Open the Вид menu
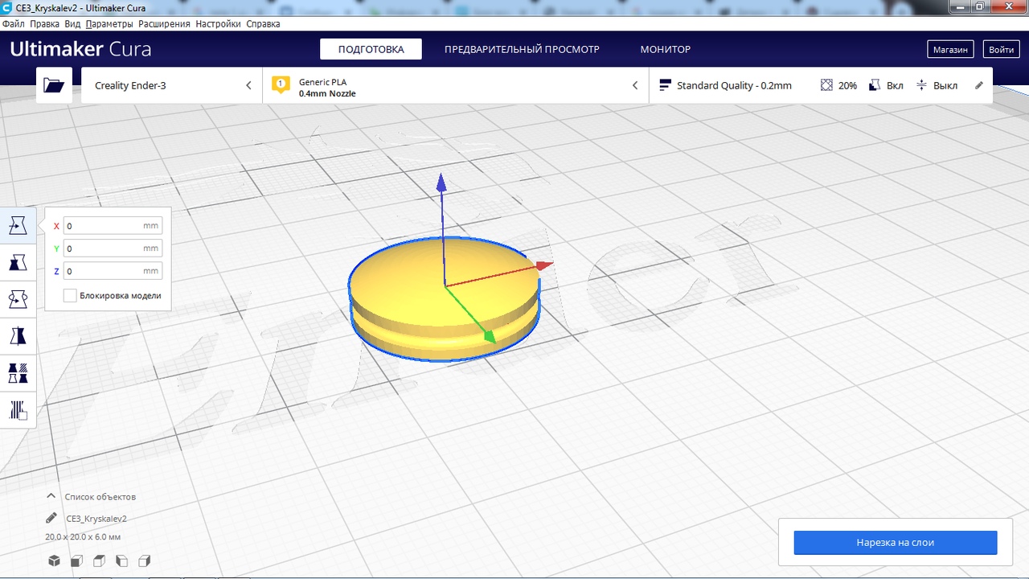 (72, 24)
